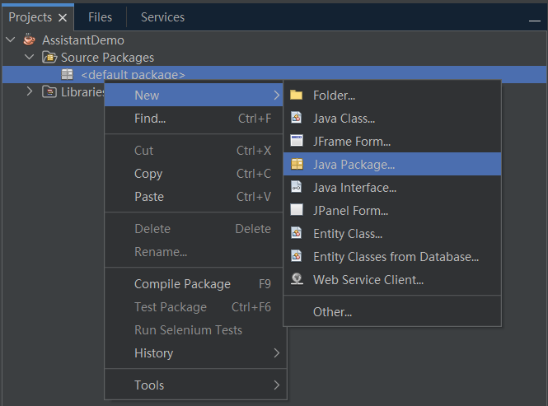
Task: Click the JFrame Form window icon
Action: click(x=297, y=142)
